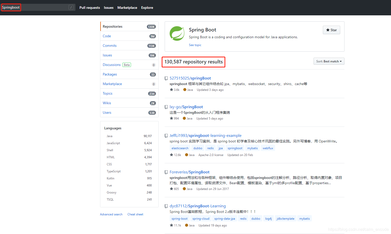Open dyc87112/SpringBoot-Learning repository

198,206
